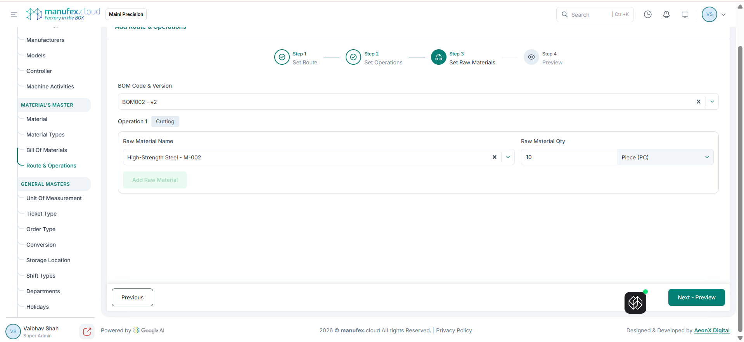
Task: Clear the BOM Code & Version selection
Action: tap(698, 102)
